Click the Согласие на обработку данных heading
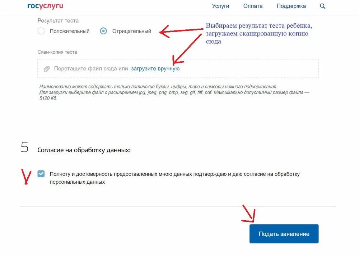 click(84, 150)
